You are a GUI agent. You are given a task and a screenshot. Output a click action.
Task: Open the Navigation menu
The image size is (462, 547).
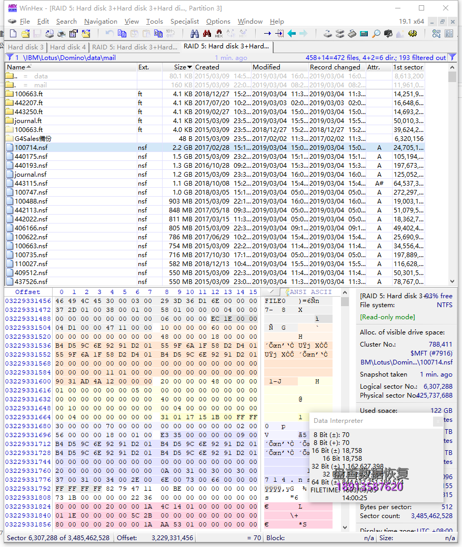[101, 21]
